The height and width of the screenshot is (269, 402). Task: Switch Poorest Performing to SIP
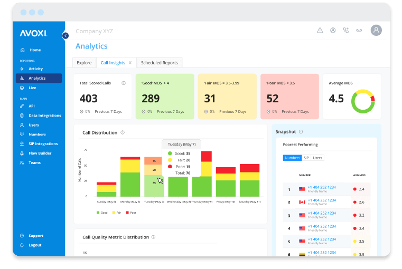pyautogui.click(x=306, y=158)
